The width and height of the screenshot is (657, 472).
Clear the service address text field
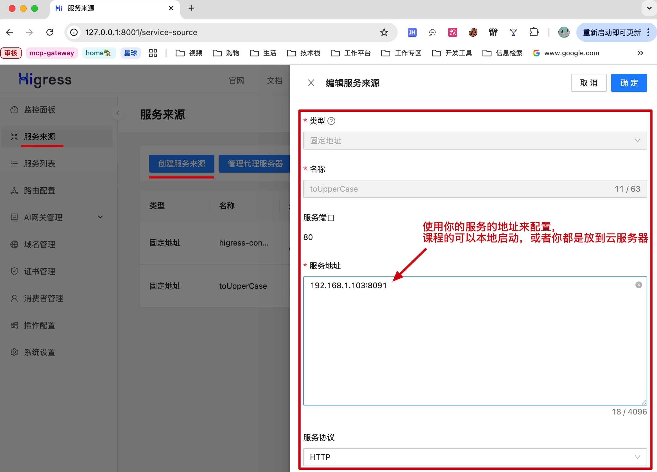pyautogui.click(x=638, y=285)
